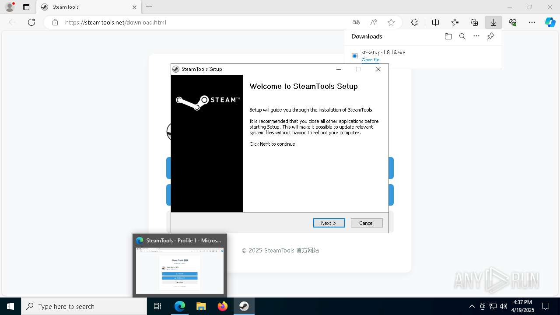Click the translate page icon
This screenshot has height=315, width=560.
tap(356, 22)
